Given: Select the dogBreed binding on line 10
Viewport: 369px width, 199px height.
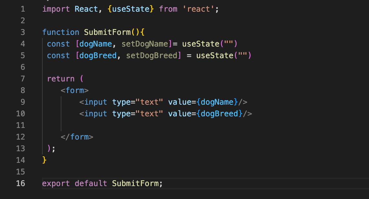Looking at the screenshot, I should 220,113.
